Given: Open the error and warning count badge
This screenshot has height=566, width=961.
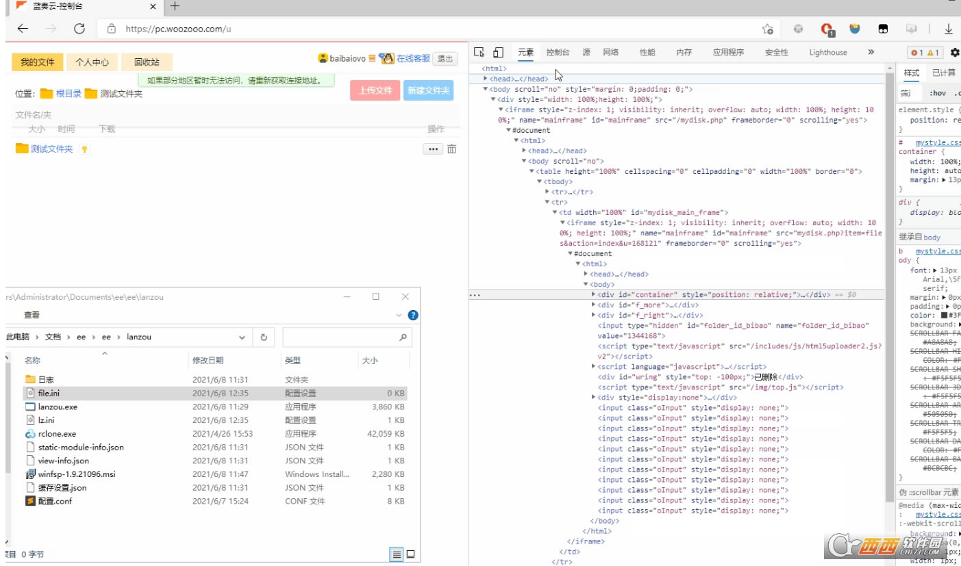Looking at the screenshot, I should click(925, 53).
